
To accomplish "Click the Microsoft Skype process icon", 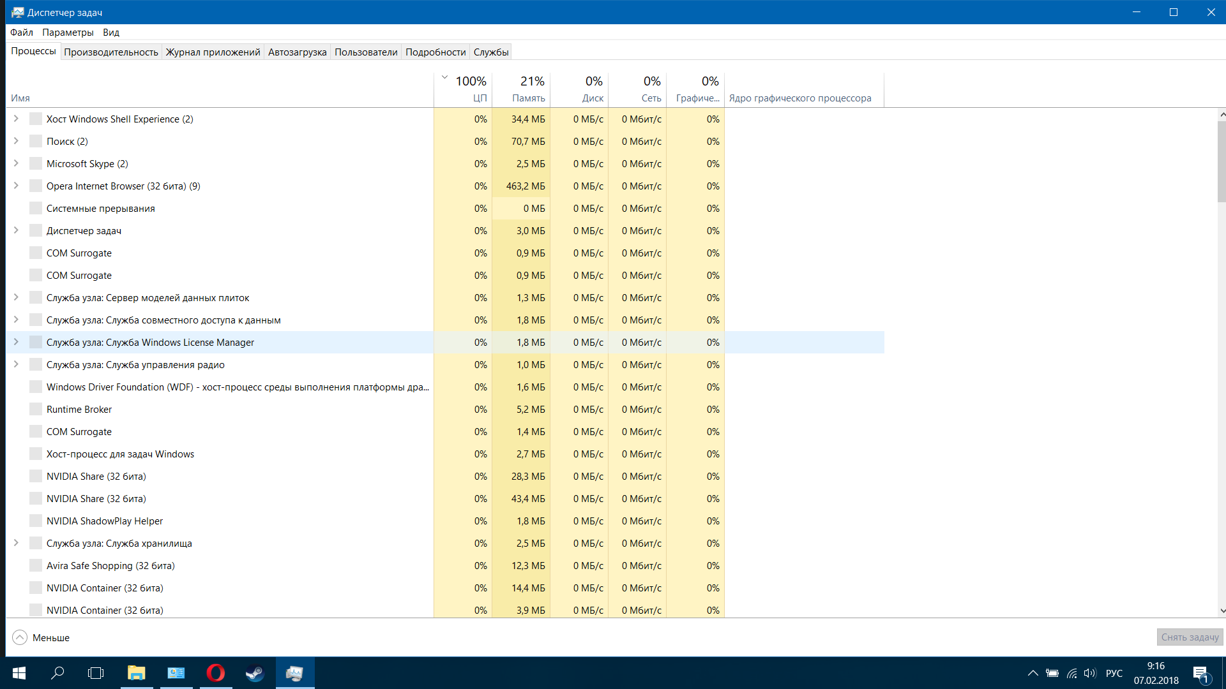I will (x=36, y=163).
